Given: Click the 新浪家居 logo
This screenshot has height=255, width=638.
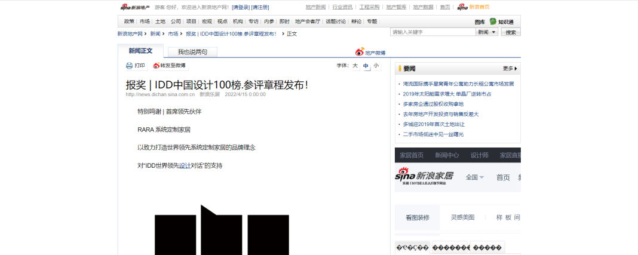Looking at the screenshot, I should (424, 177).
